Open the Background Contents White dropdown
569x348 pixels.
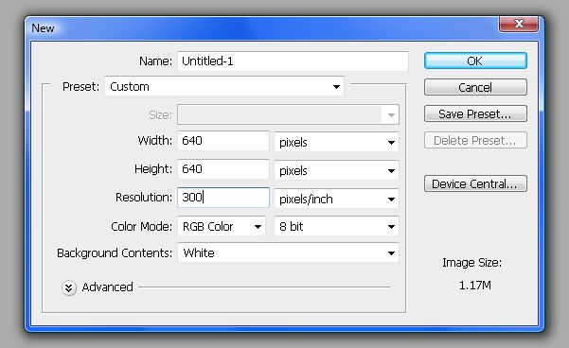point(288,252)
